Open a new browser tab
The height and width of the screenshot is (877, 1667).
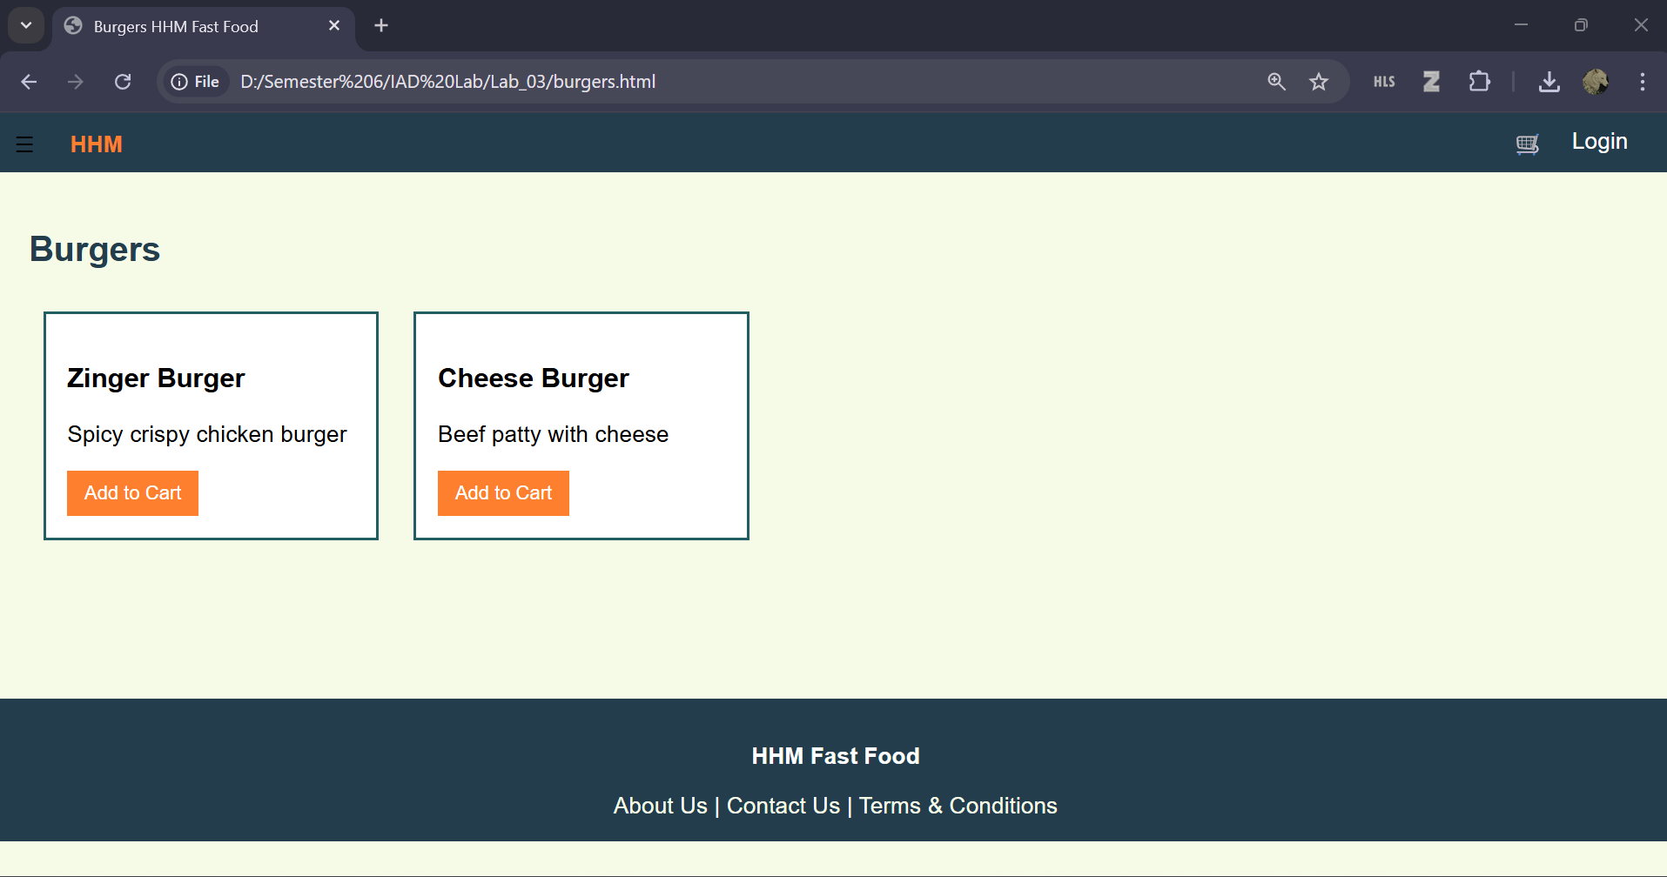click(380, 25)
